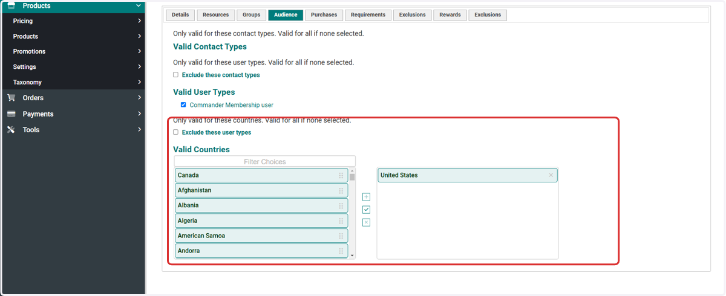The height and width of the screenshot is (296, 726).
Task: Select Albania in the available countries list
Action: click(261, 205)
